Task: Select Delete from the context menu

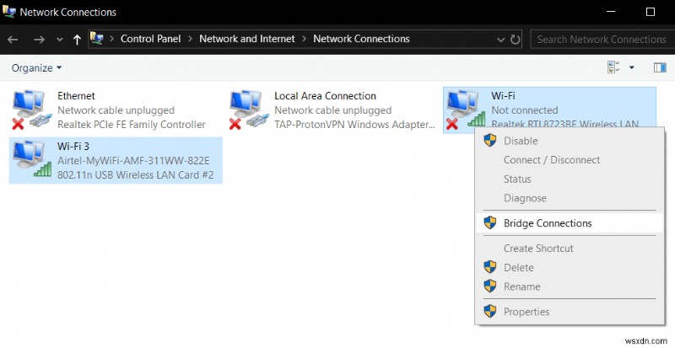Action: 518,267
